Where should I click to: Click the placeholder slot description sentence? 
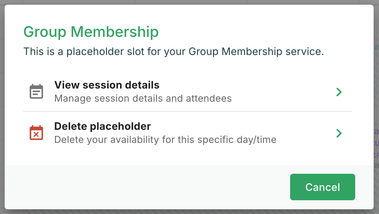tap(173, 52)
